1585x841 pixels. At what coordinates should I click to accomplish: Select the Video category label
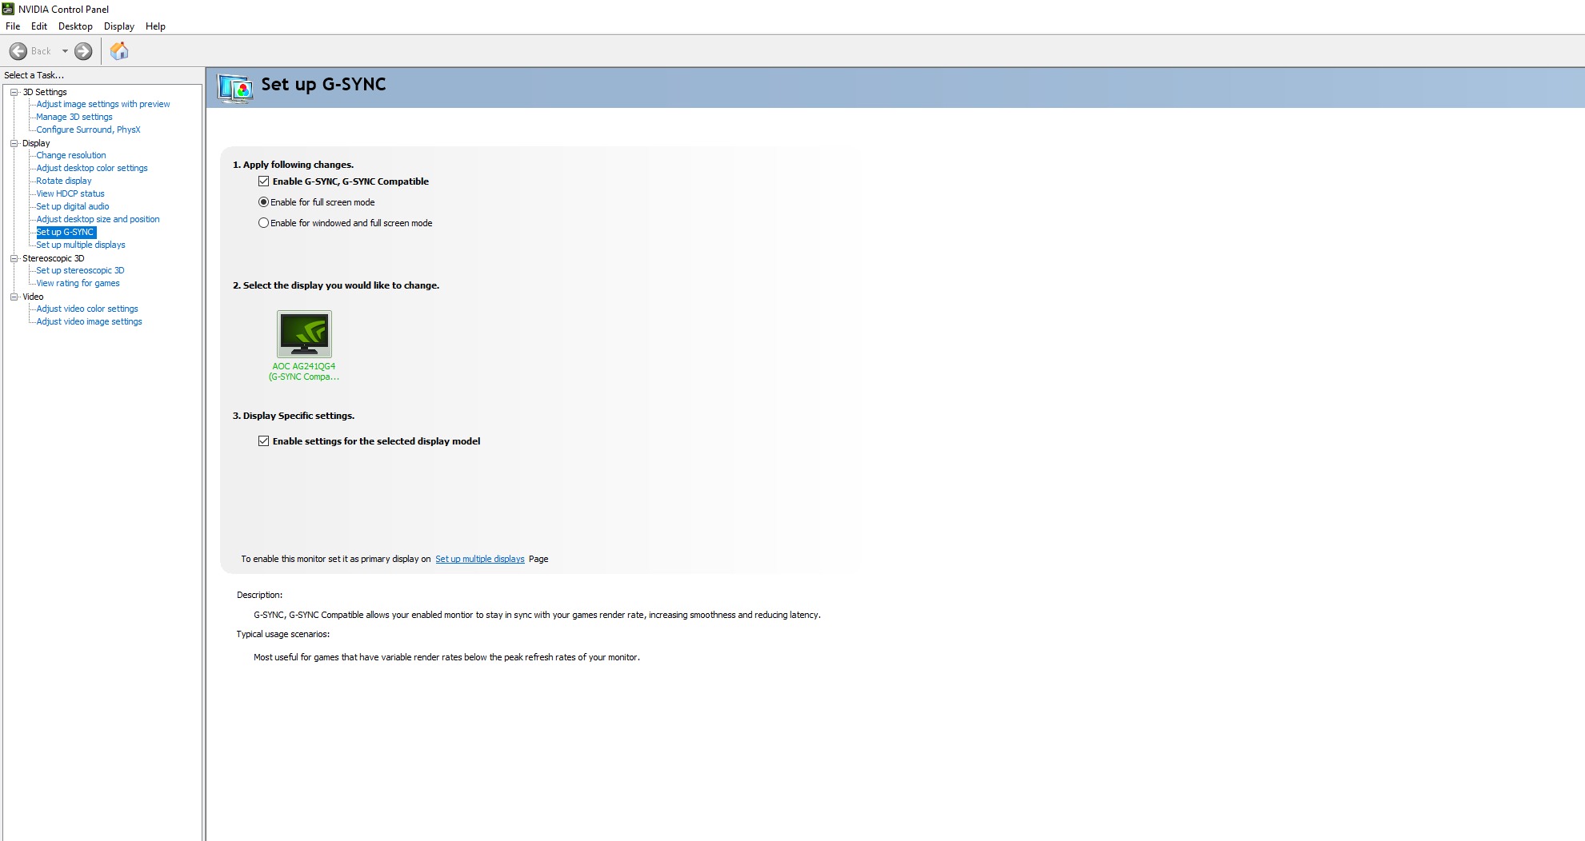pyautogui.click(x=33, y=297)
